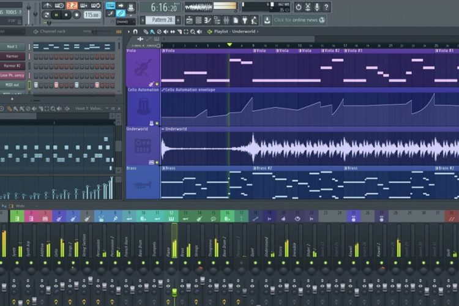This screenshot has width=459, height=306.
Task: Click the Brass track trumpet icon
Action: click(x=143, y=184)
